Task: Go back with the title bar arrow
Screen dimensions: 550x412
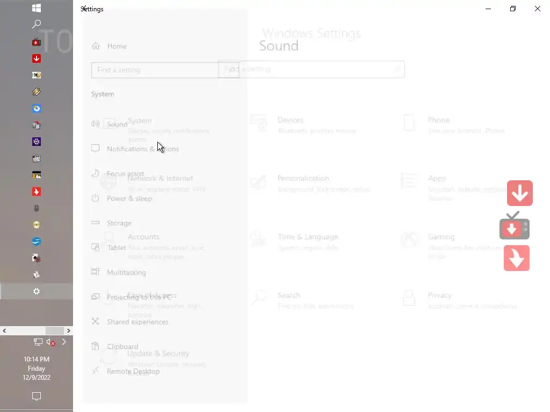Action: pyautogui.click(x=84, y=9)
